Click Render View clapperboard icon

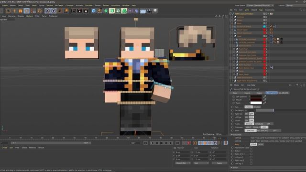[73, 11]
